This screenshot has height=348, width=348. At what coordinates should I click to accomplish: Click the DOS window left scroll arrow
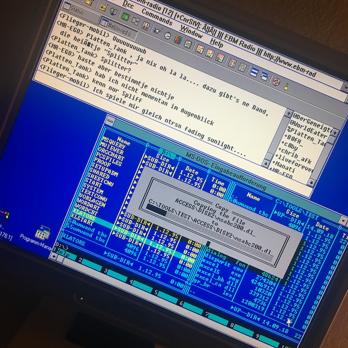53,256
